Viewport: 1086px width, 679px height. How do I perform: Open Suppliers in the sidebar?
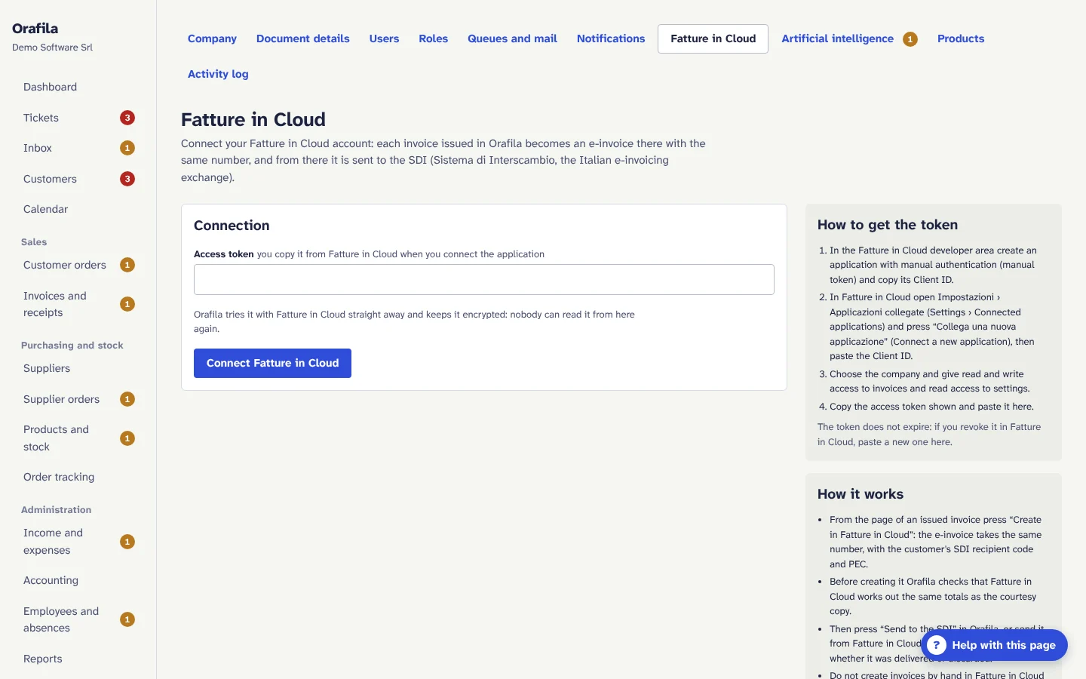click(78, 368)
